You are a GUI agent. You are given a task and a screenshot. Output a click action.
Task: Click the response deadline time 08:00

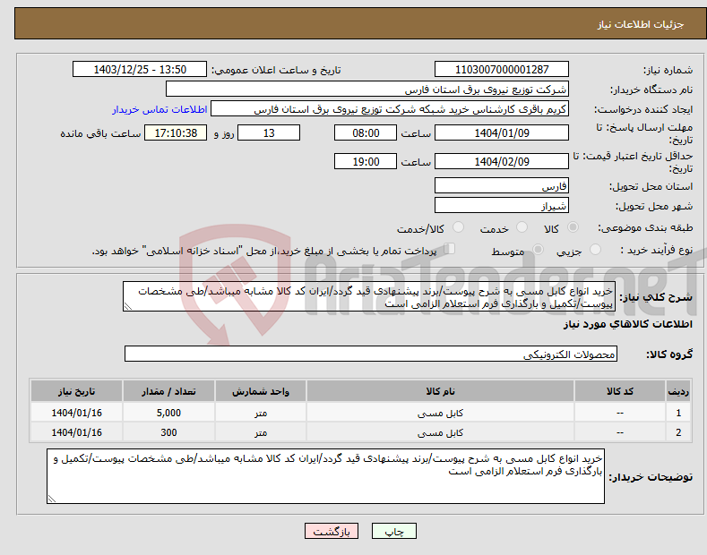(366, 132)
